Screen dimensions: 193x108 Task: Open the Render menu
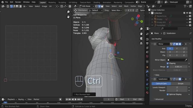(18, 2)
